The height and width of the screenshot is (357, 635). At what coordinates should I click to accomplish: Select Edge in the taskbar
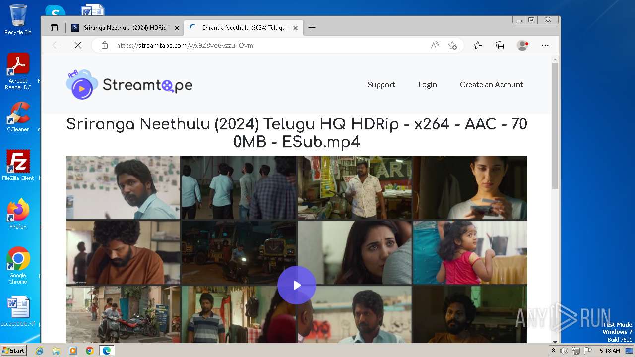[x=106, y=351]
